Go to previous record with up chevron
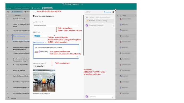Viewport: 184px width, 103px height. pyautogui.click(x=34, y=12)
